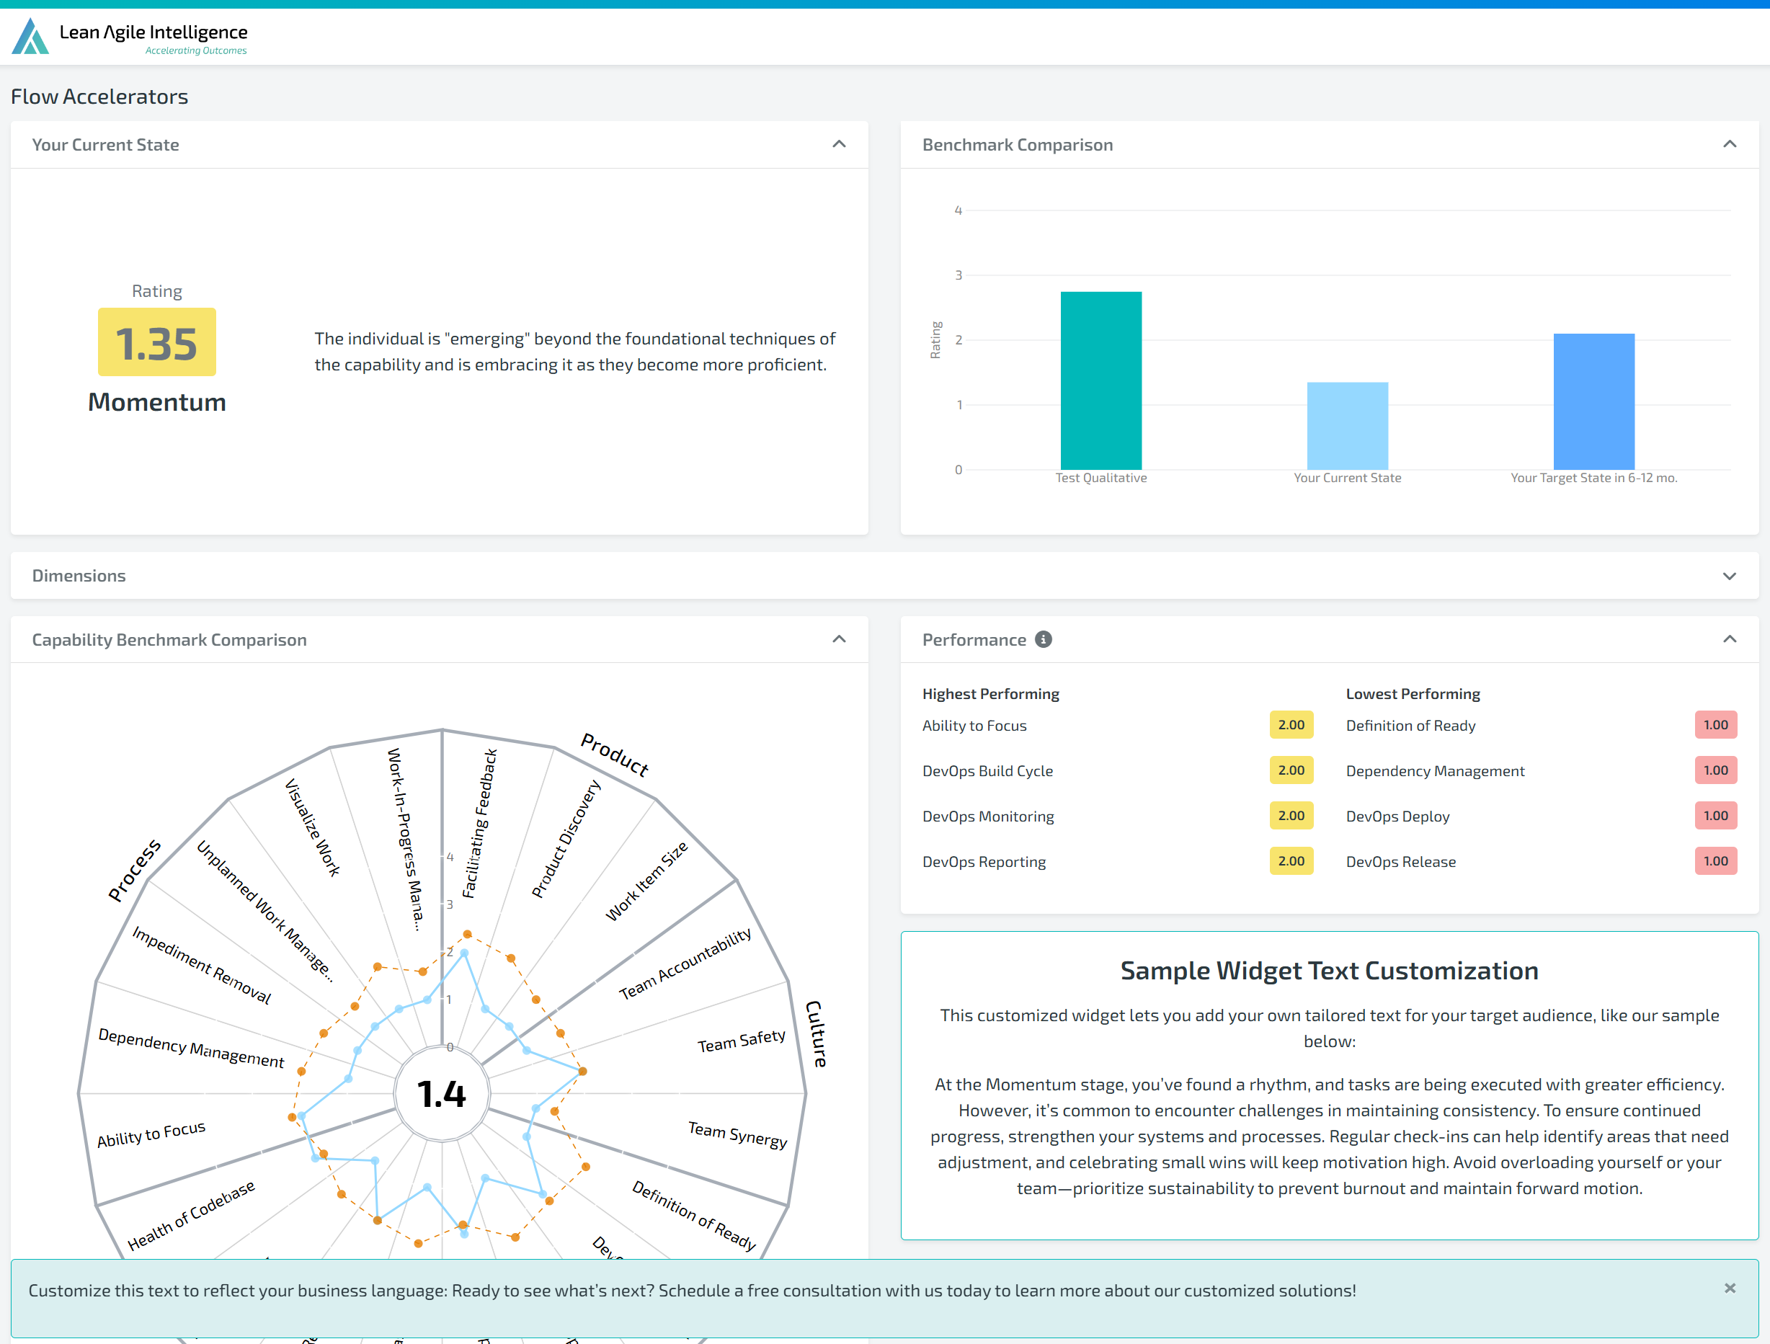1770x1344 pixels.
Task: Collapse the Performance panel
Action: tap(1729, 639)
